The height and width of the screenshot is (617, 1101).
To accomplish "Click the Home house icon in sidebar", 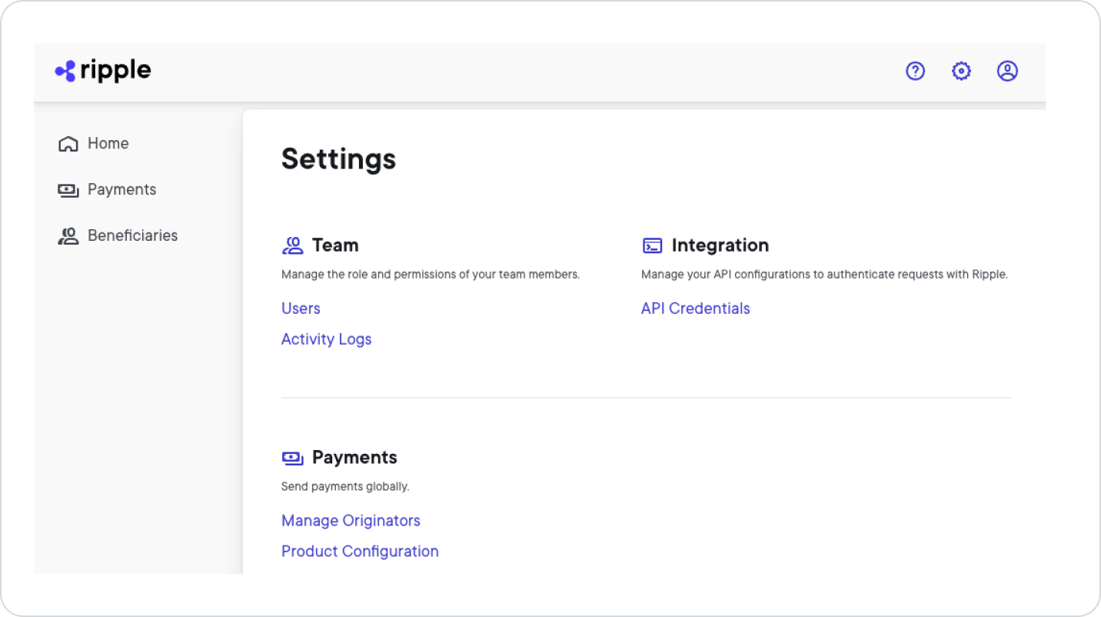I will pos(68,143).
